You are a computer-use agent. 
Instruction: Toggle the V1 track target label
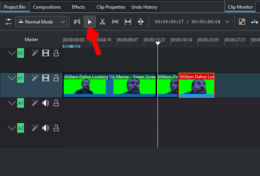(21, 78)
